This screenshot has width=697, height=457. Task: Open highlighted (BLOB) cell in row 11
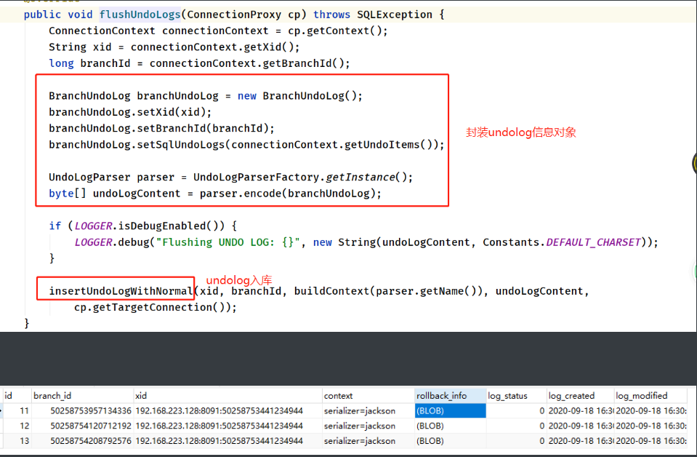click(451, 410)
